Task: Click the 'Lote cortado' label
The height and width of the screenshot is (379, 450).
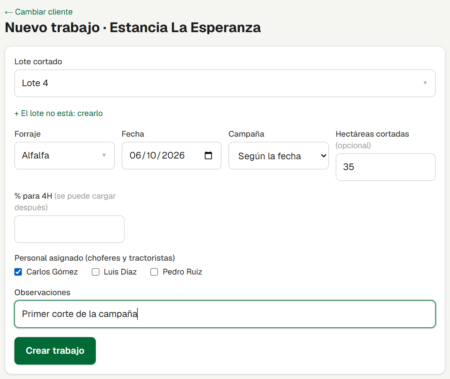Action: 38,62
